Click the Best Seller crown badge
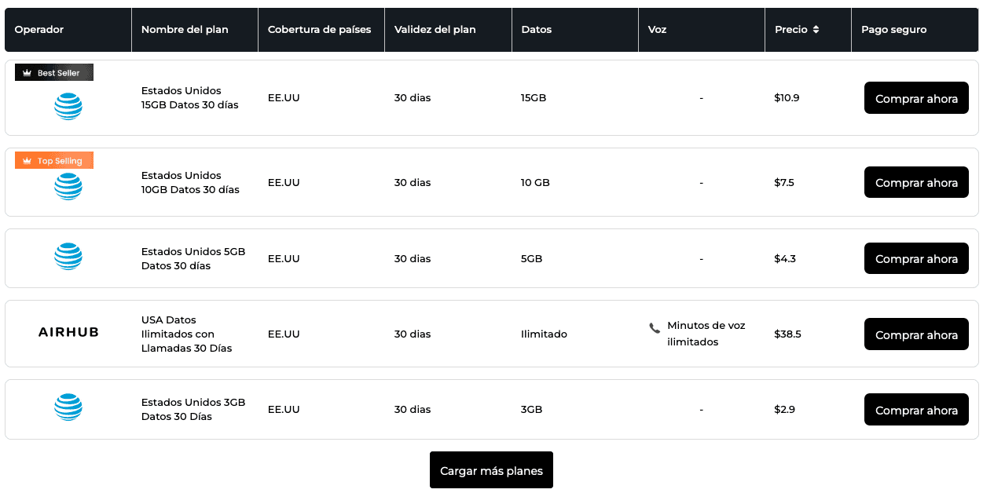Viewport: 983px width, 493px height. [54, 73]
